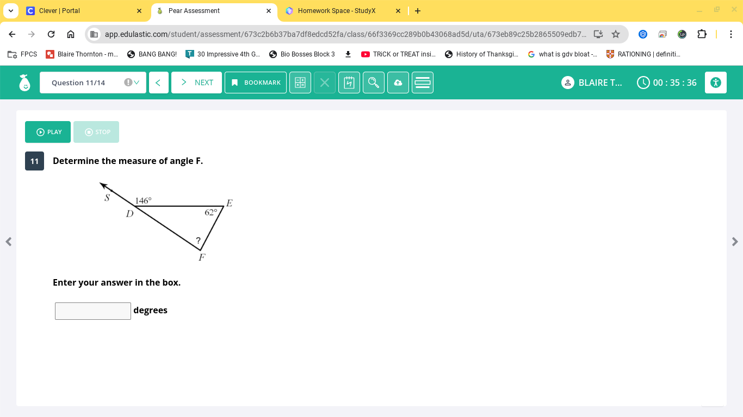This screenshot has width=743, height=417.
Task: Click the BLAIRE T... username
Action: (x=600, y=83)
